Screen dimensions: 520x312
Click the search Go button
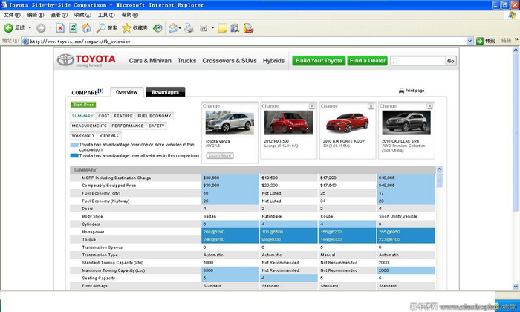450,61
